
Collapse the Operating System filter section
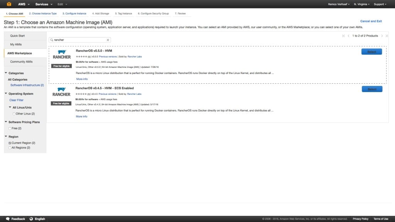pyautogui.click(x=6, y=94)
